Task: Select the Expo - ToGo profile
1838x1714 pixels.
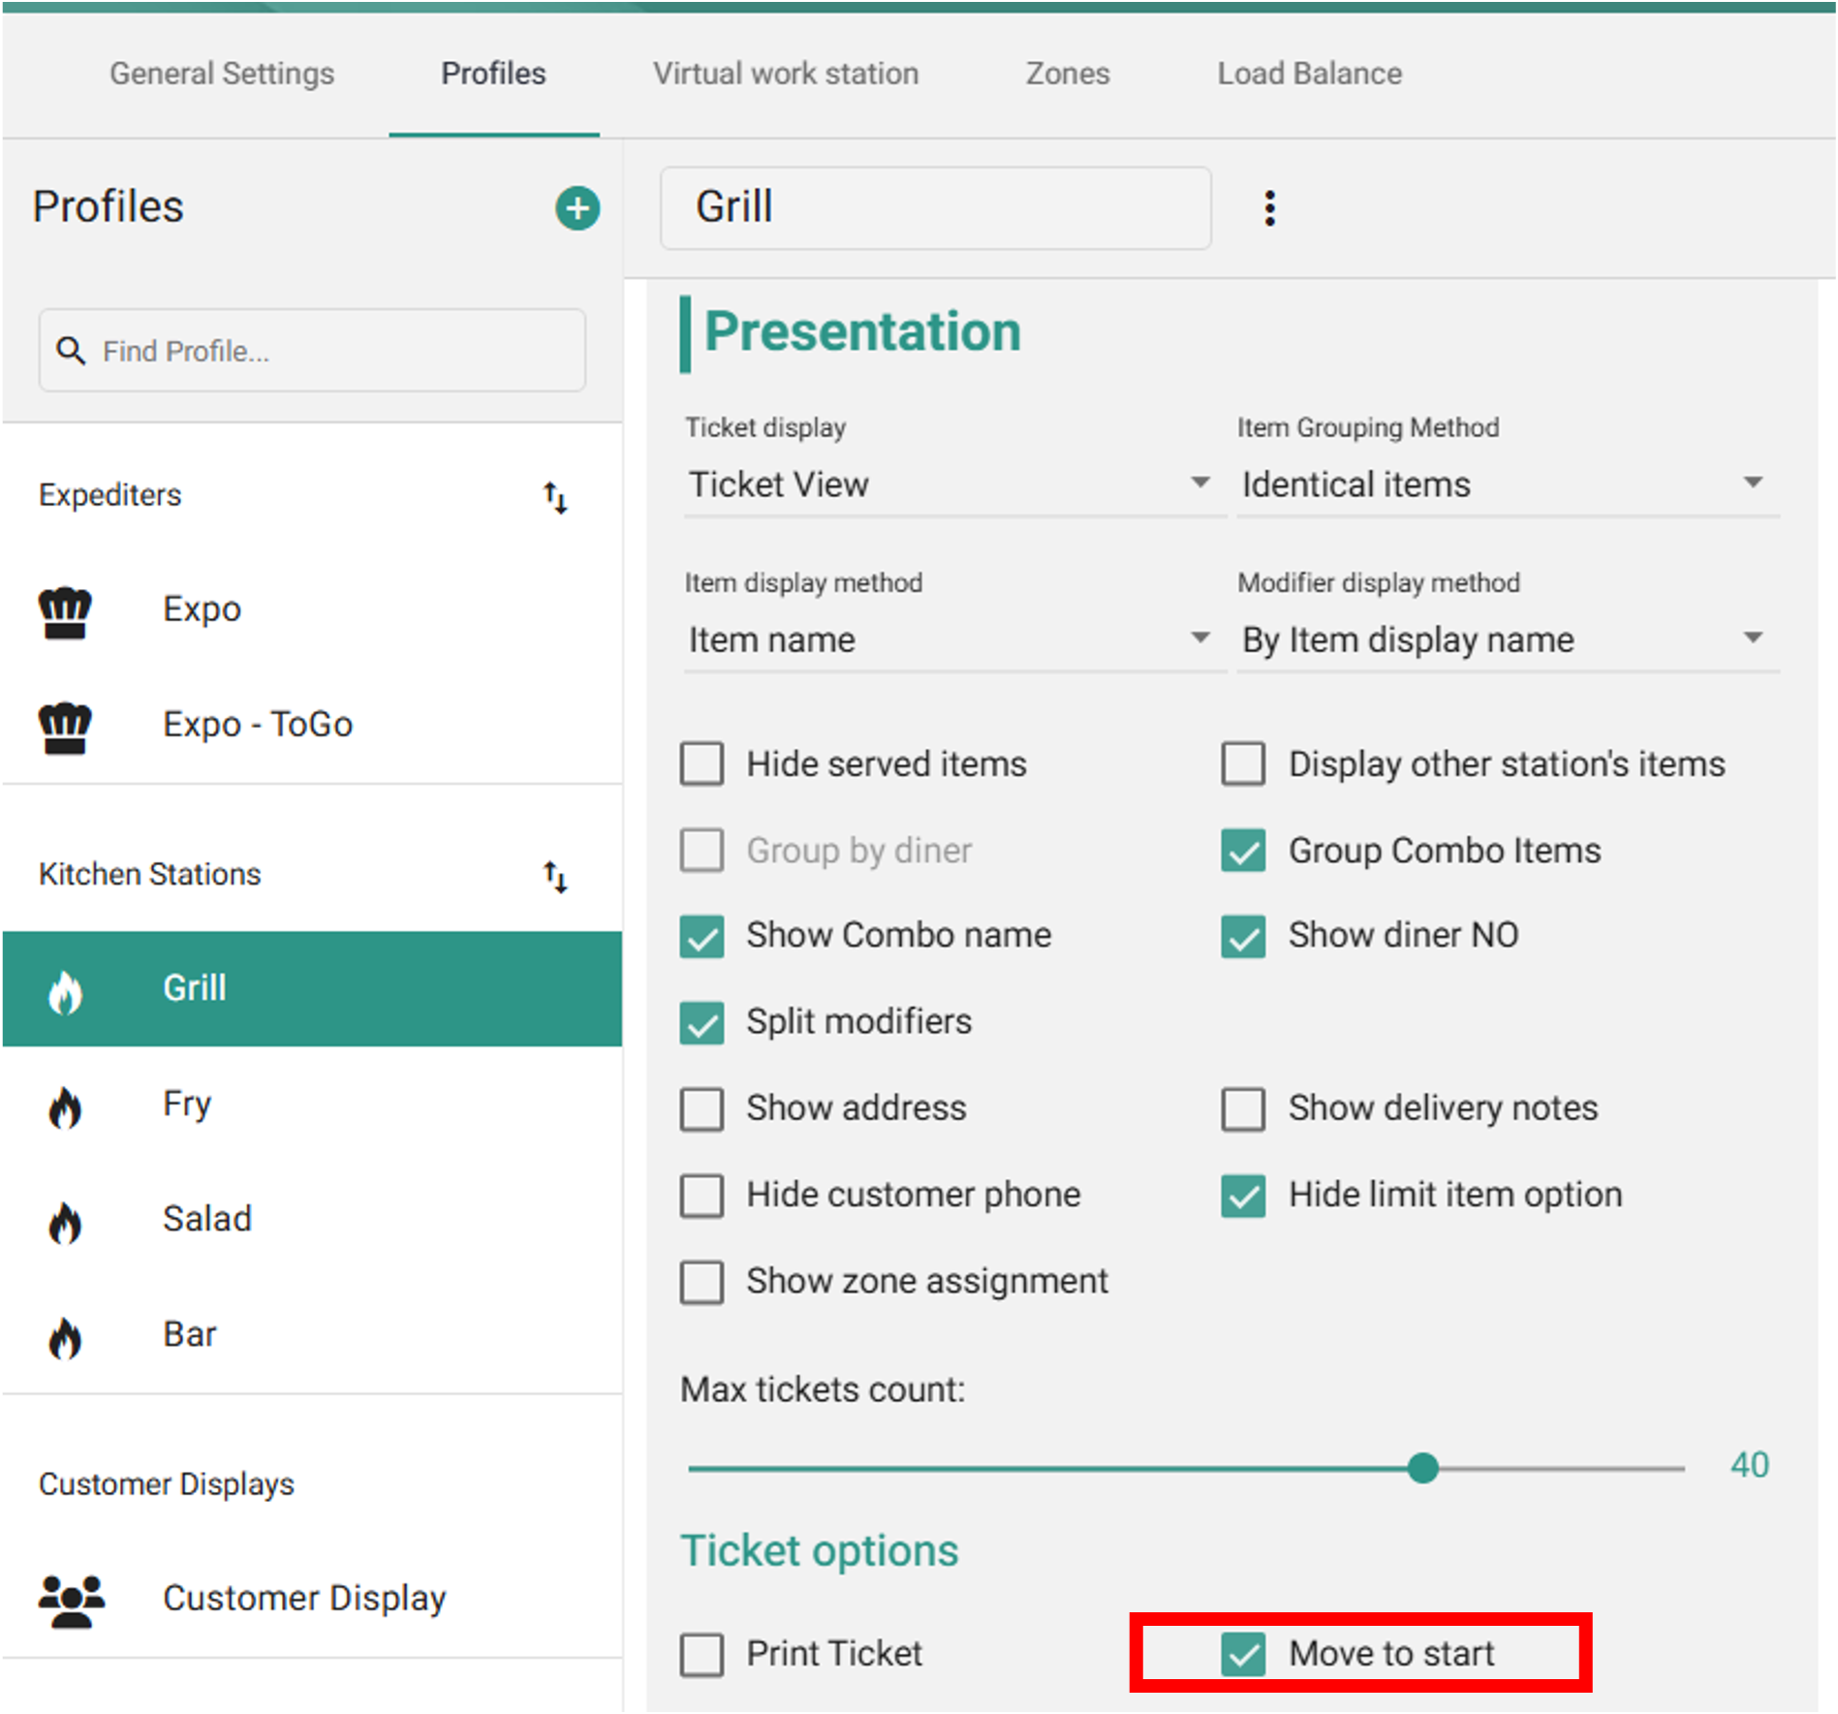Action: [258, 725]
